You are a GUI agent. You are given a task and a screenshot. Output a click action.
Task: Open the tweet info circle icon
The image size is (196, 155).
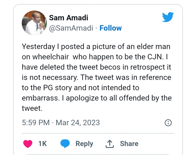(168, 123)
